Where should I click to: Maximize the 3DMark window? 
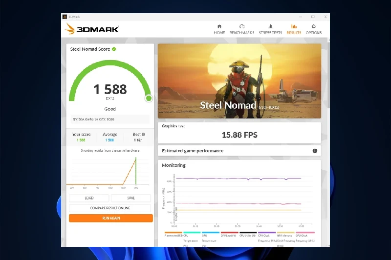(x=313, y=17)
